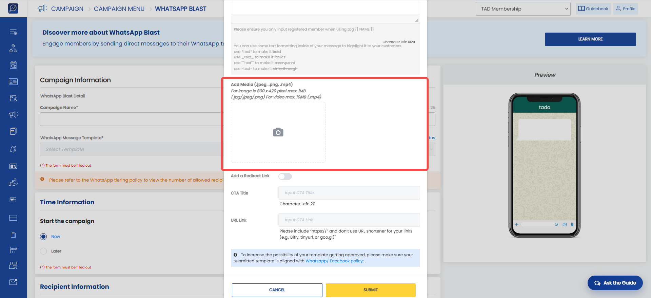Click the 'Start the campaign' label
The height and width of the screenshot is (298, 651).
(67, 221)
